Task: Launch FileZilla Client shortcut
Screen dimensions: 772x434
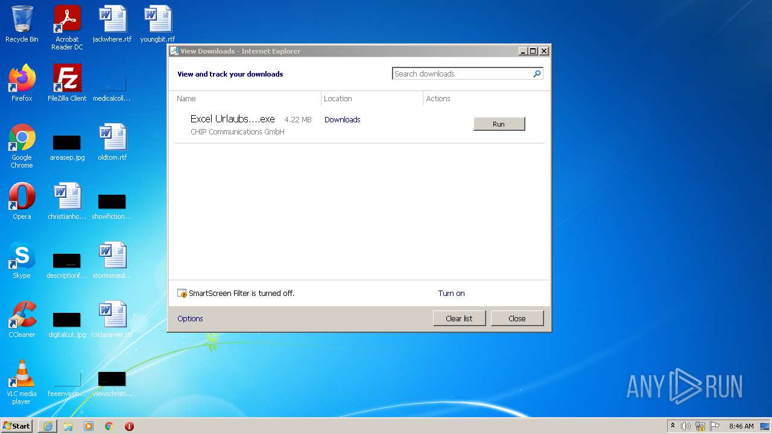Action: [x=67, y=83]
